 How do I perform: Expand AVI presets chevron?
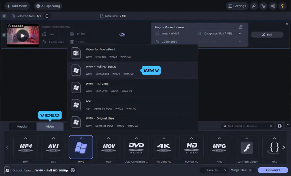[x=53, y=138]
